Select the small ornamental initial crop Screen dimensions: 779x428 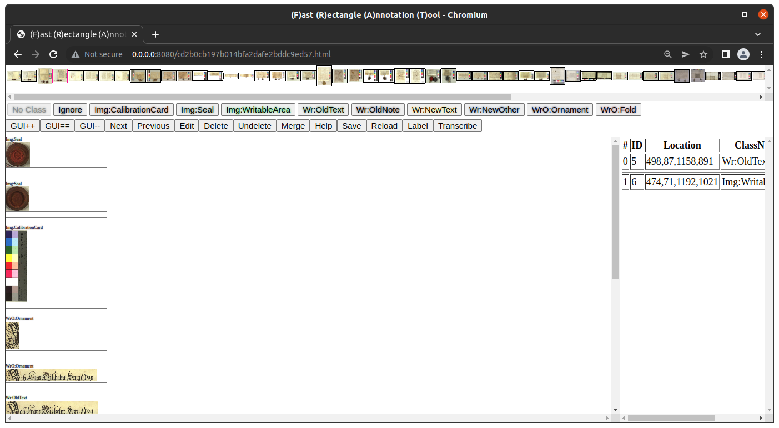click(x=12, y=335)
